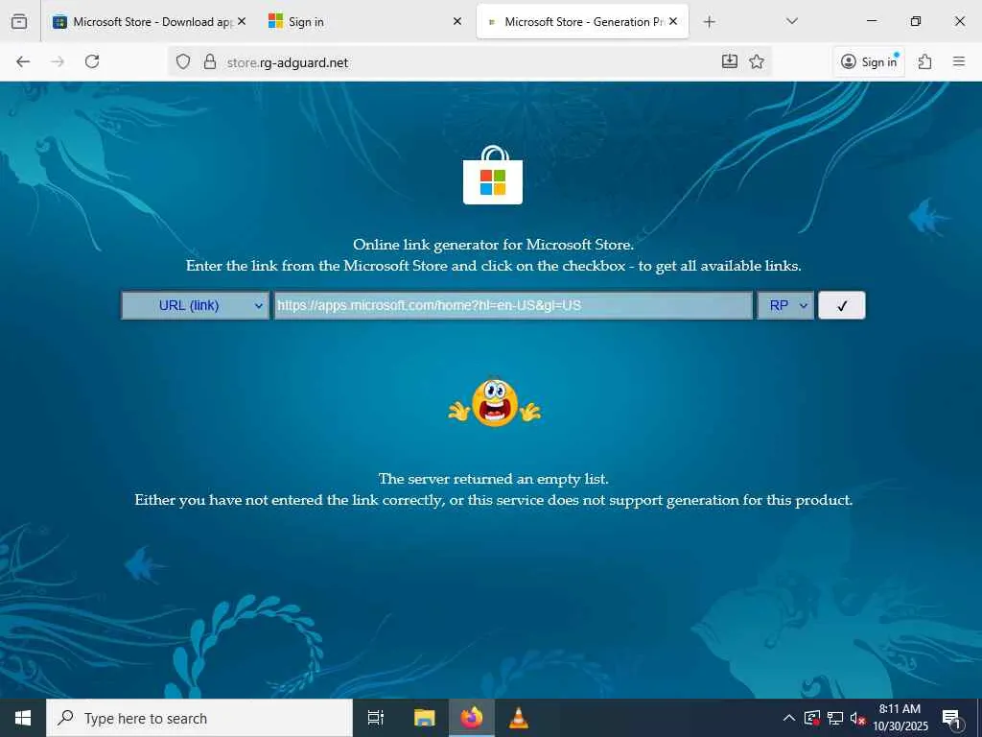Close the Microsoft Store Download apps tab
982x737 pixels.
pyautogui.click(x=242, y=21)
